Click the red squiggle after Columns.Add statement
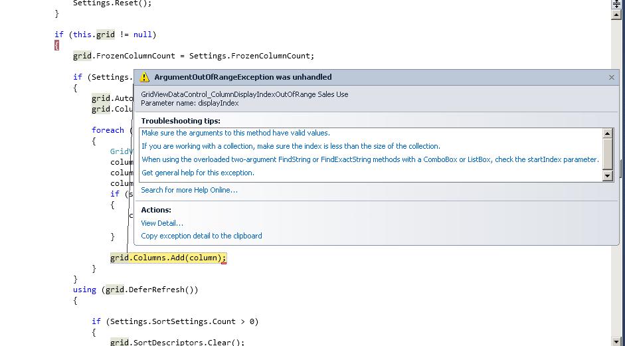 coord(224,263)
